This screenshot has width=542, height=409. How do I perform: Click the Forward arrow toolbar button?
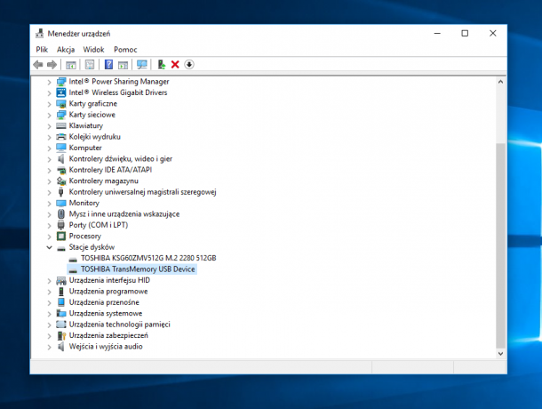(52, 64)
